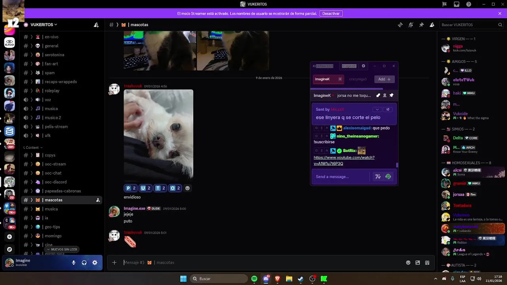Open the YouTube link in Kick chat

[x=344, y=160]
